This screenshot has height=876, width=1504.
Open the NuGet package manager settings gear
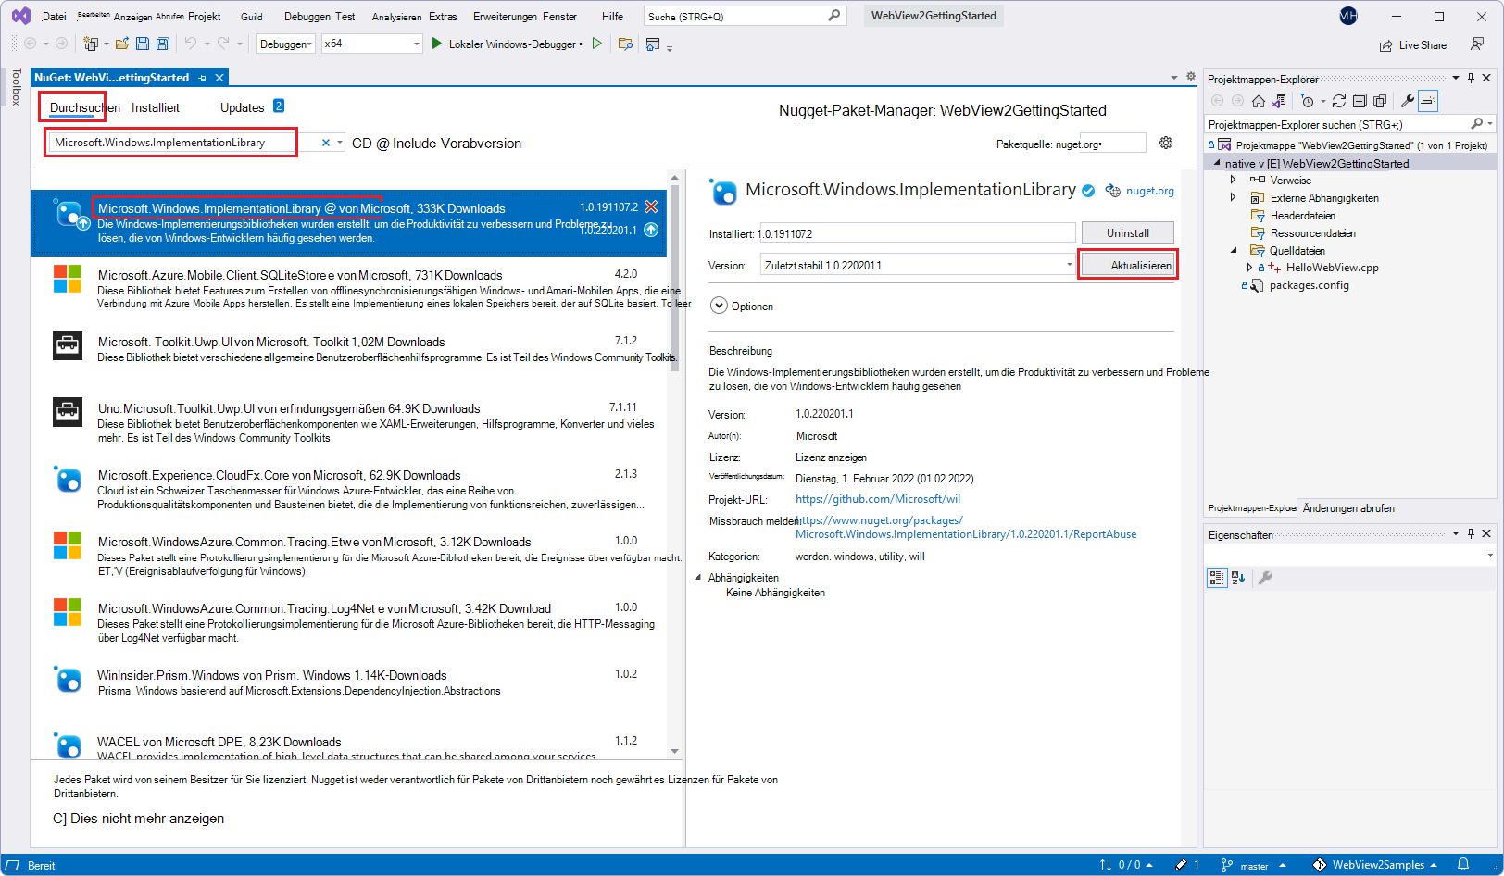pyautogui.click(x=1166, y=143)
